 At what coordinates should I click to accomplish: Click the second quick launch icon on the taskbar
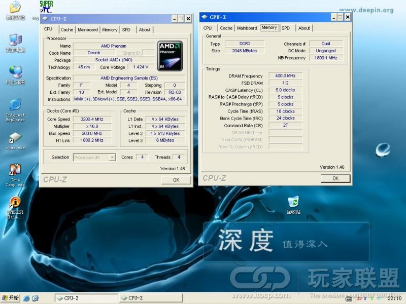coord(36,298)
